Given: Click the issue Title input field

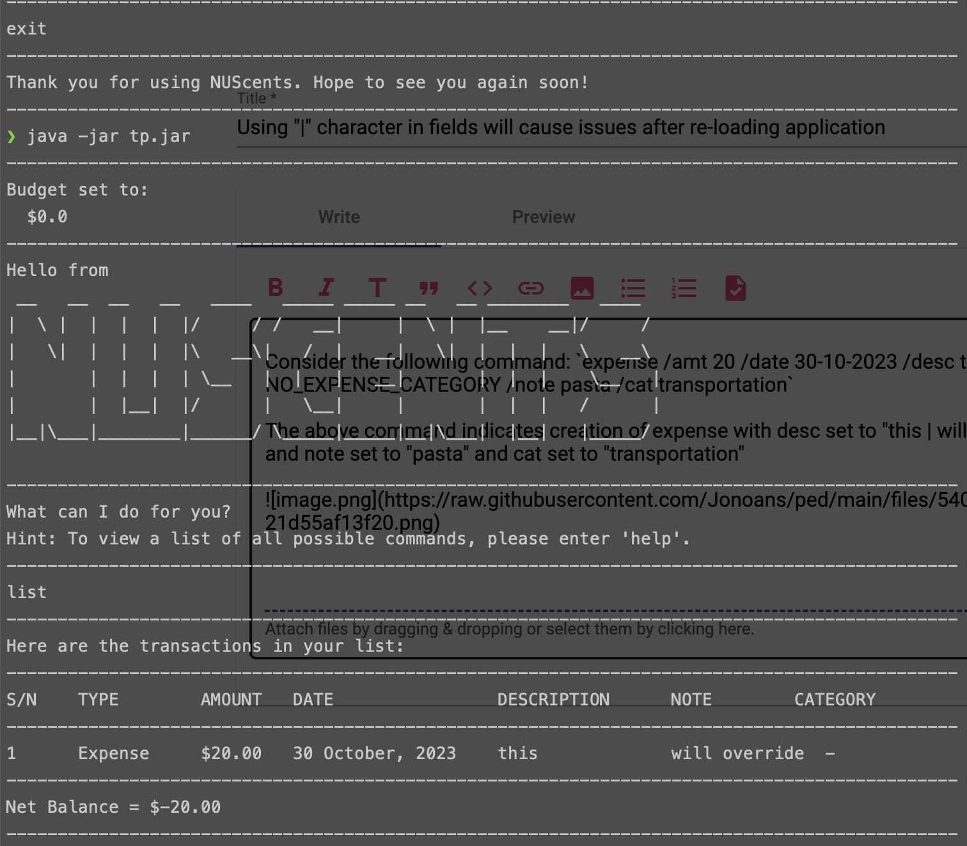Looking at the screenshot, I should (x=601, y=128).
